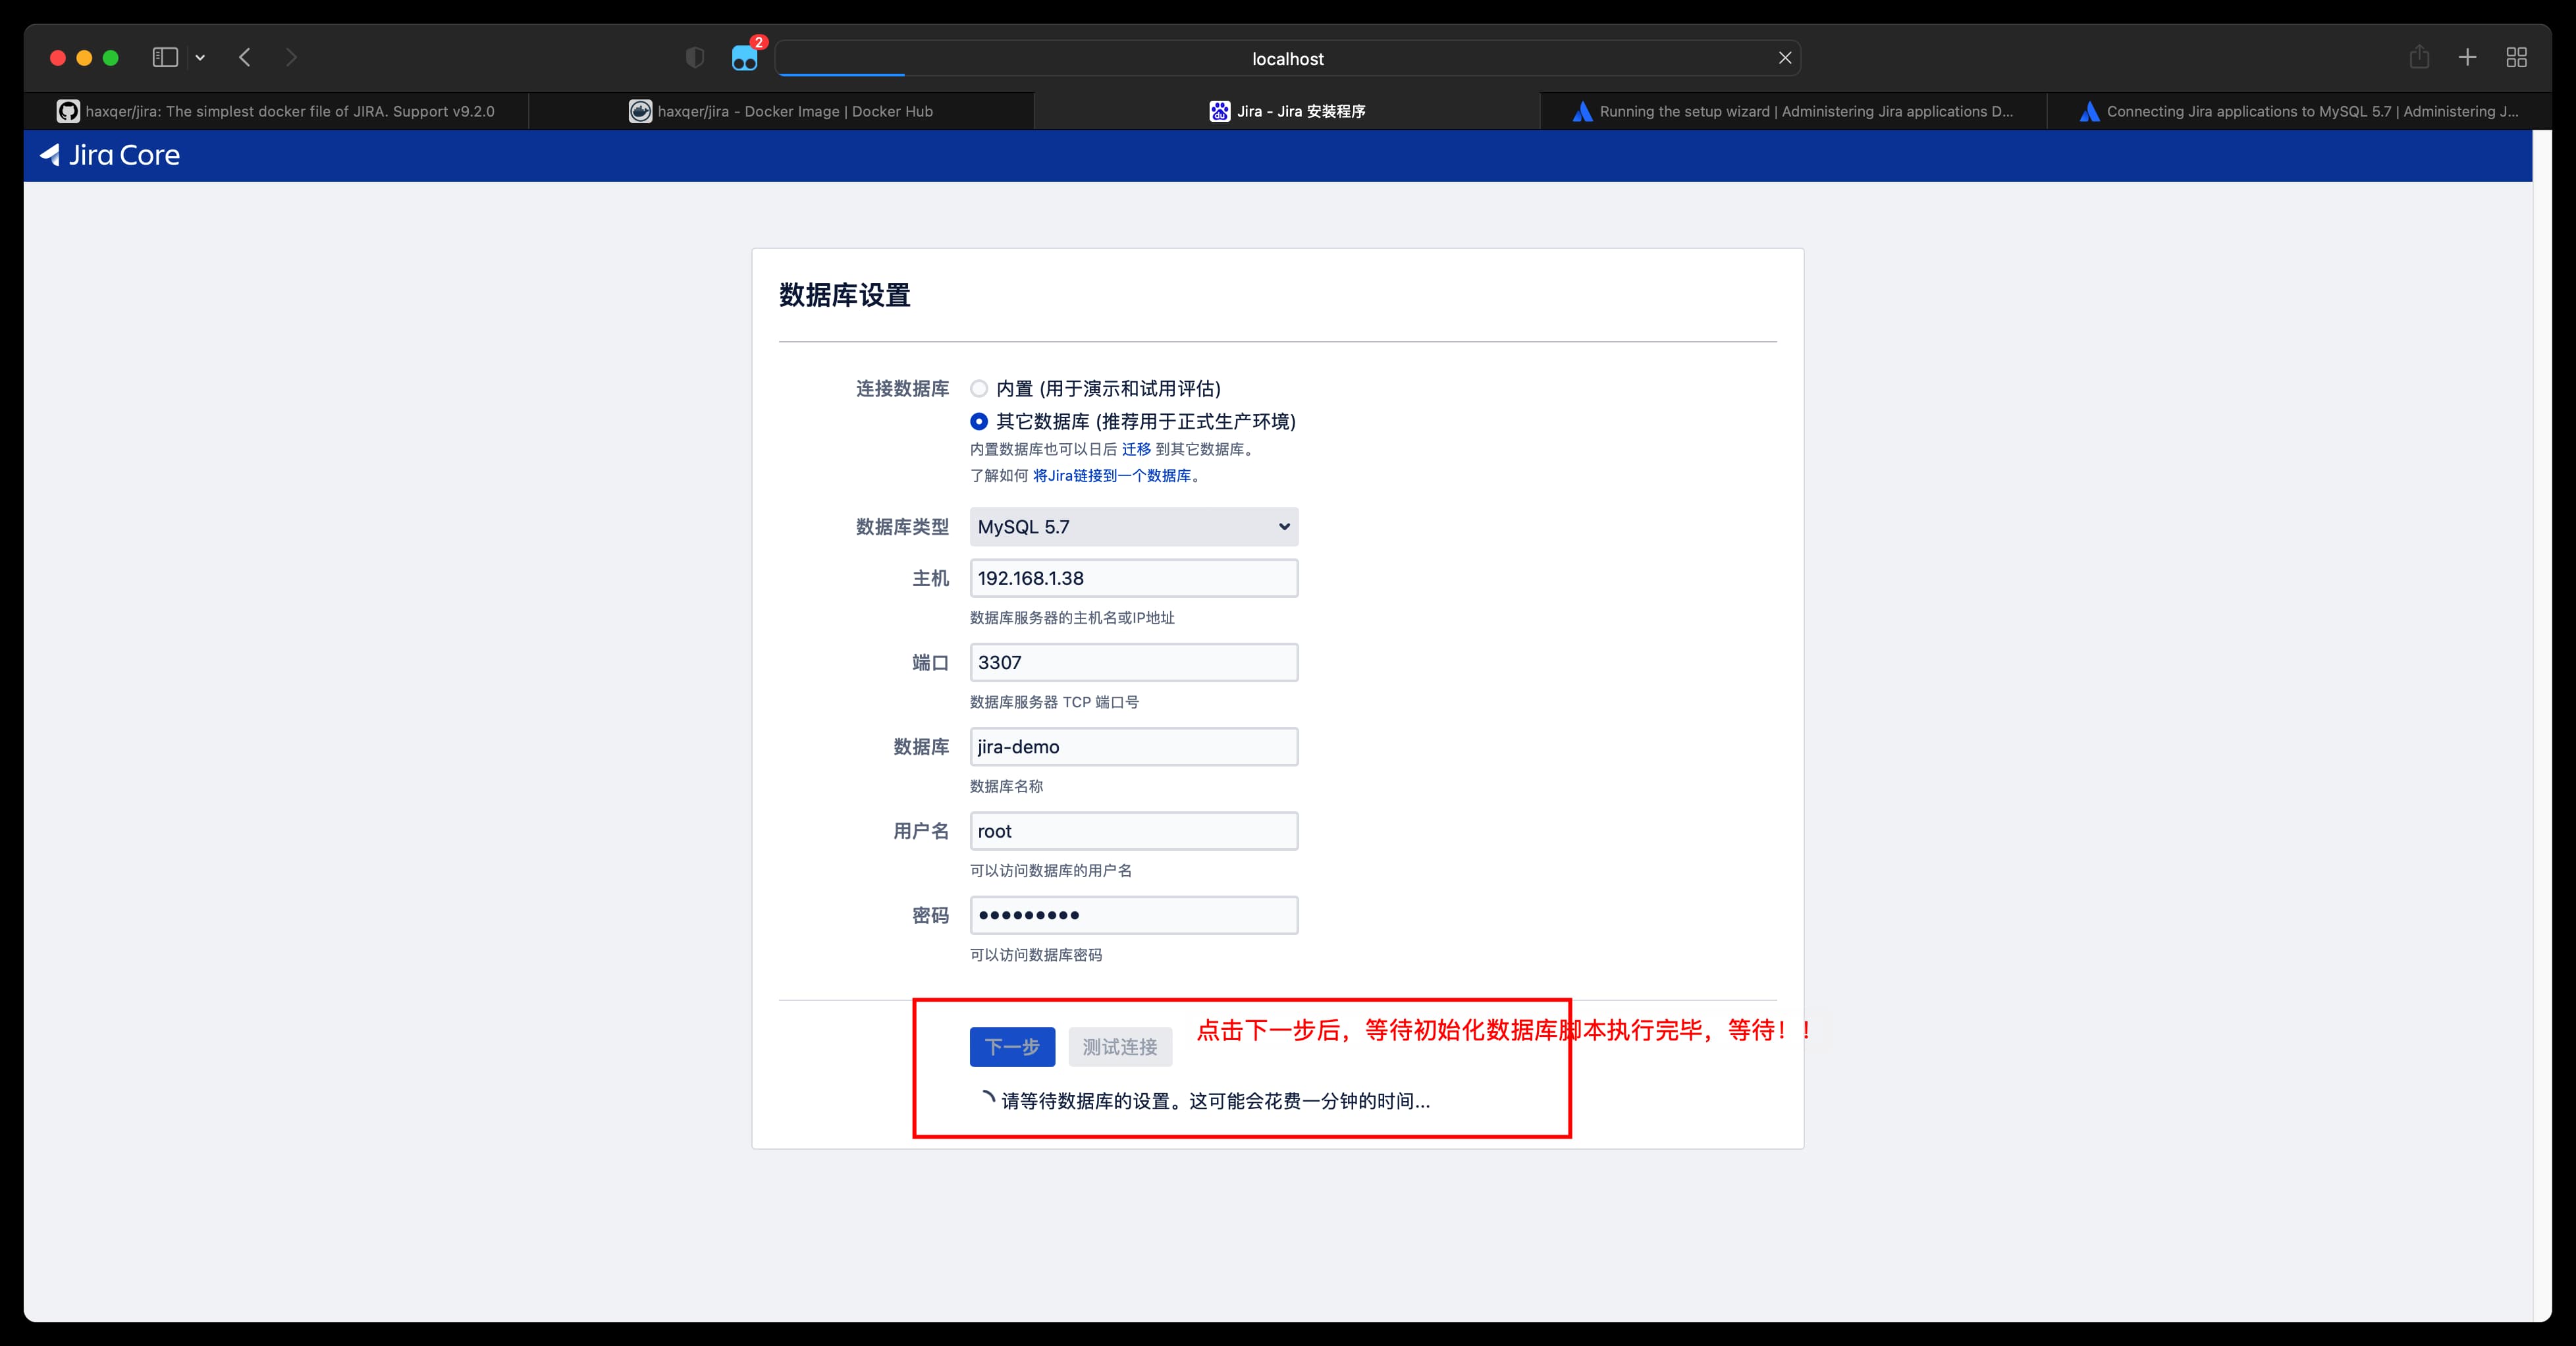
Task: Go back with the back arrow
Action: (245, 58)
